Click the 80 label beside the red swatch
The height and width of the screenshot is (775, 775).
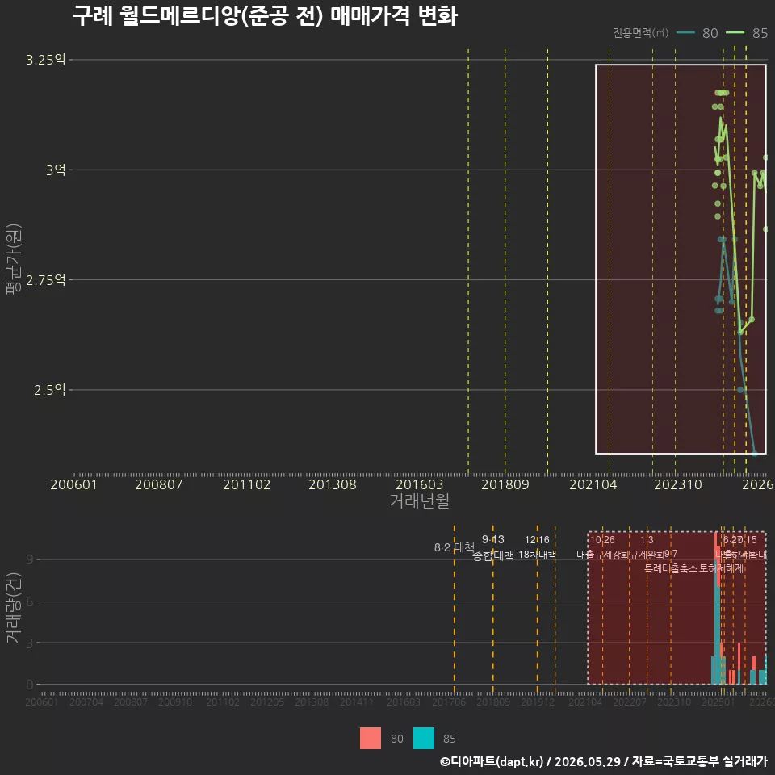point(397,739)
